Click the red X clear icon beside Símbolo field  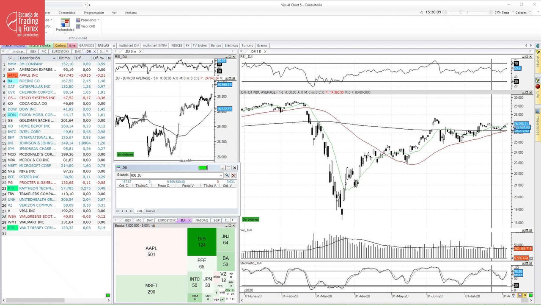click(x=233, y=175)
